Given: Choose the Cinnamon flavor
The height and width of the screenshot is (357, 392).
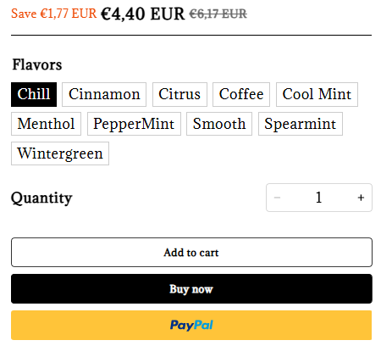Looking at the screenshot, I should [x=104, y=94].
